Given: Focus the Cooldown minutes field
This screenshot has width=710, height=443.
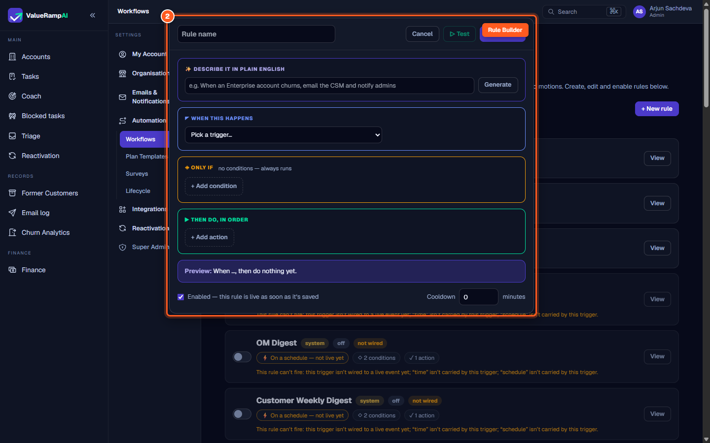Looking at the screenshot, I should pyautogui.click(x=479, y=297).
